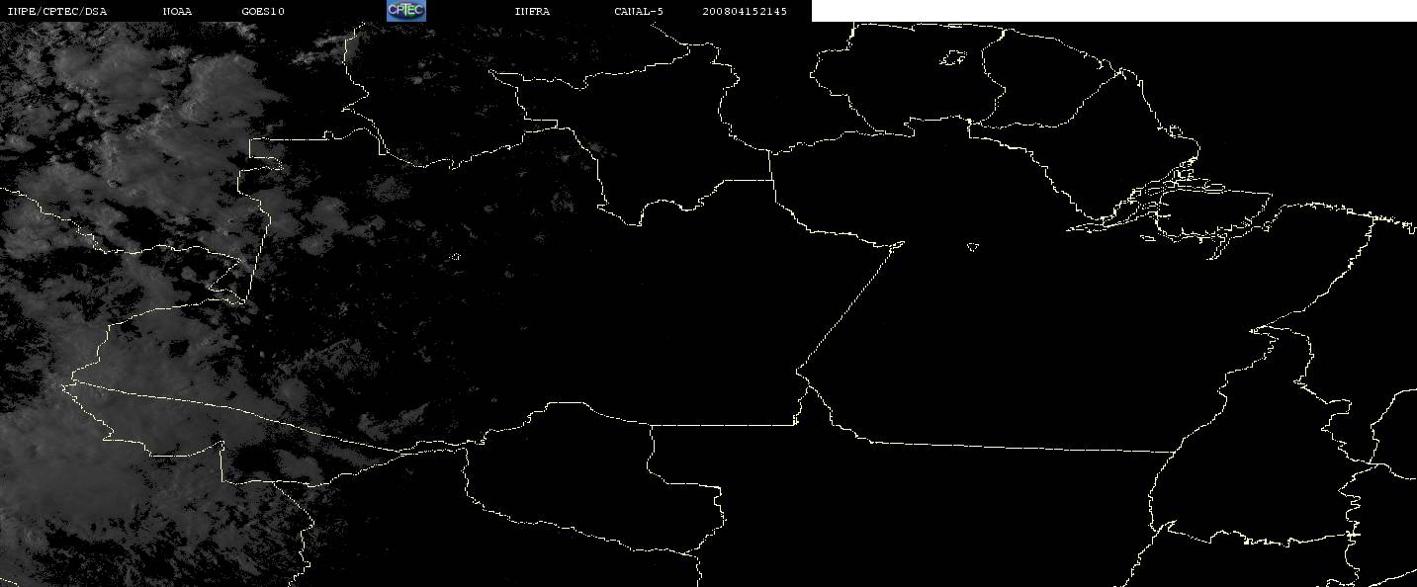
Task: Select the INFRA label in the header
Action: point(532,11)
